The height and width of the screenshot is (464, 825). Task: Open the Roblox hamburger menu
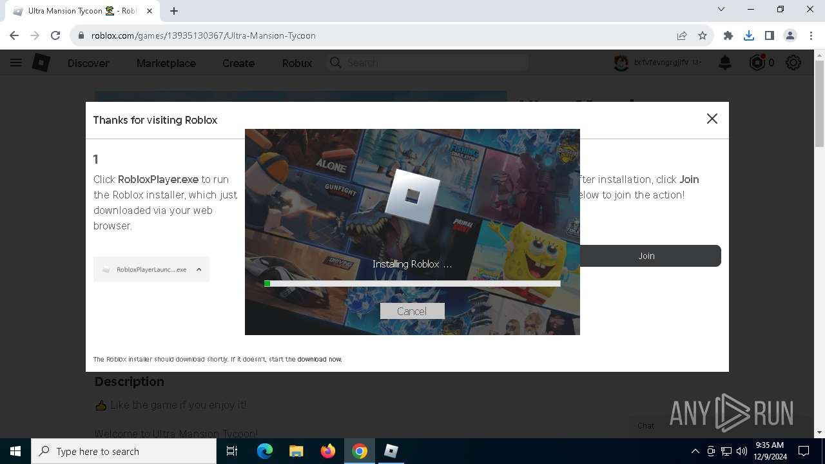click(16, 63)
